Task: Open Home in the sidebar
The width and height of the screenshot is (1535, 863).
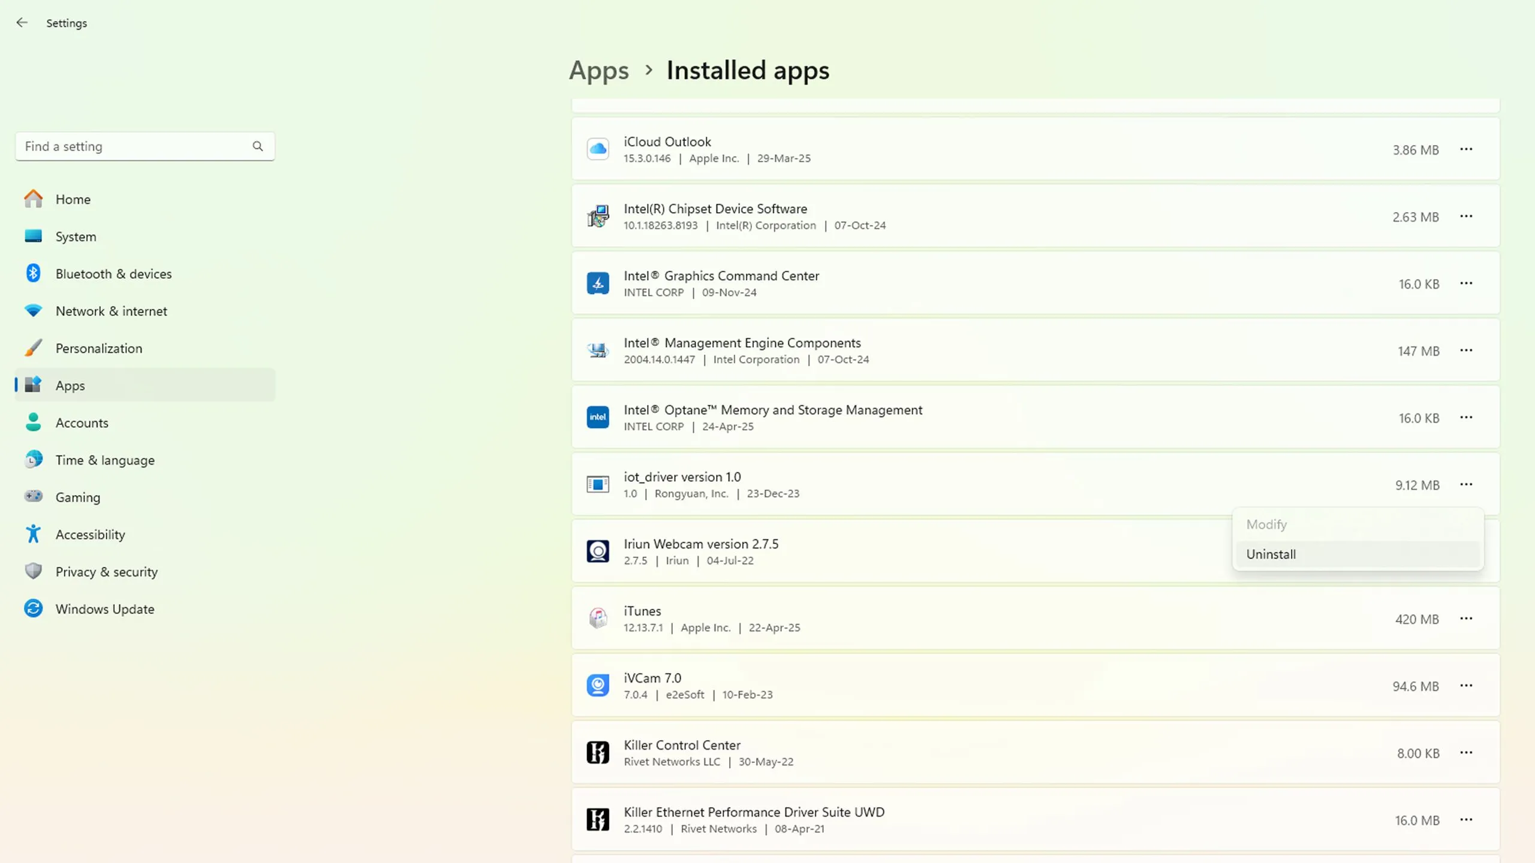Action: click(145, 199)
